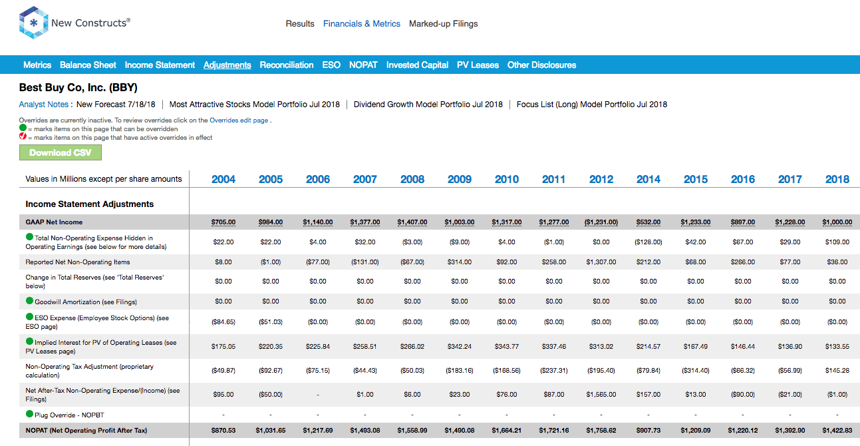This screenshot has height=446, width=860.
Task: Click the 2012 column year header
Action: pyautogui.click(x=601, y=179)
